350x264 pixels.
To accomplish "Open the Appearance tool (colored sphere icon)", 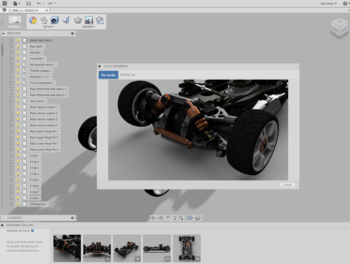I will pyautogui.click(x=33, y=20).
